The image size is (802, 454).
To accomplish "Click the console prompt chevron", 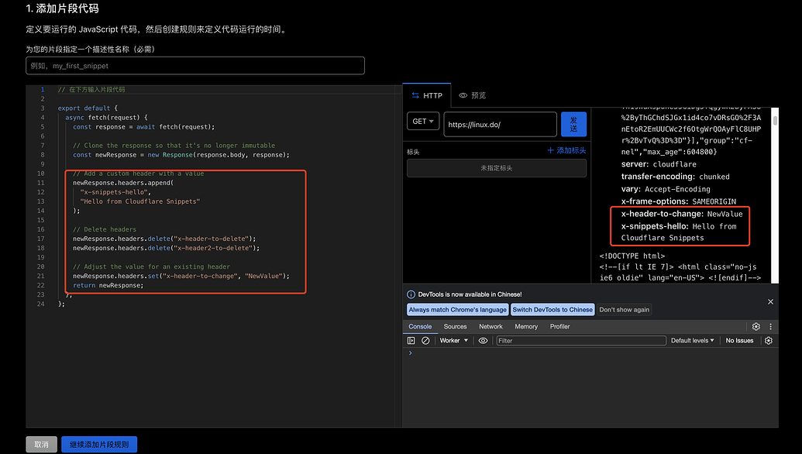I will tap(410, 353).
